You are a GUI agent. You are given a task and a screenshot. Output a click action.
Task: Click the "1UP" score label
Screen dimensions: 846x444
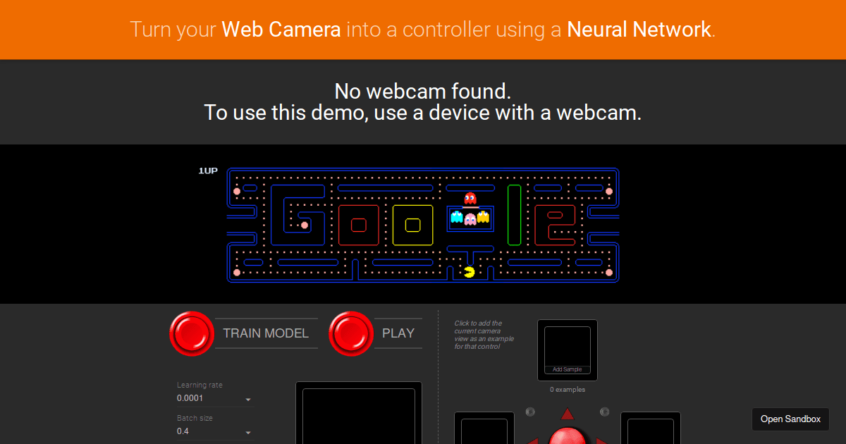point(208,171)
